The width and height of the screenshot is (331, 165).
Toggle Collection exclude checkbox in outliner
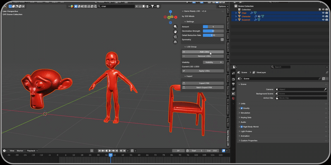click(320, 9)
